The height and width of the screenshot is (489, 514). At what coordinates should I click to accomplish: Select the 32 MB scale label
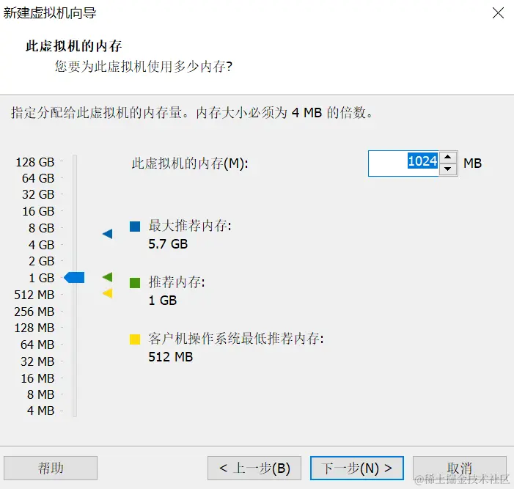(37, 361)
